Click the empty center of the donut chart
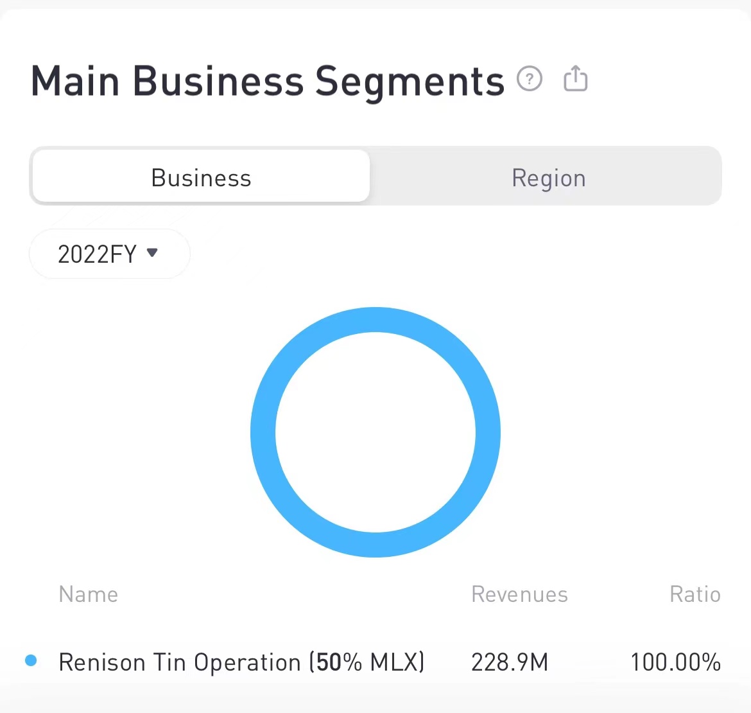This screenshot has height=713, width=751. [x=376, y=432]
